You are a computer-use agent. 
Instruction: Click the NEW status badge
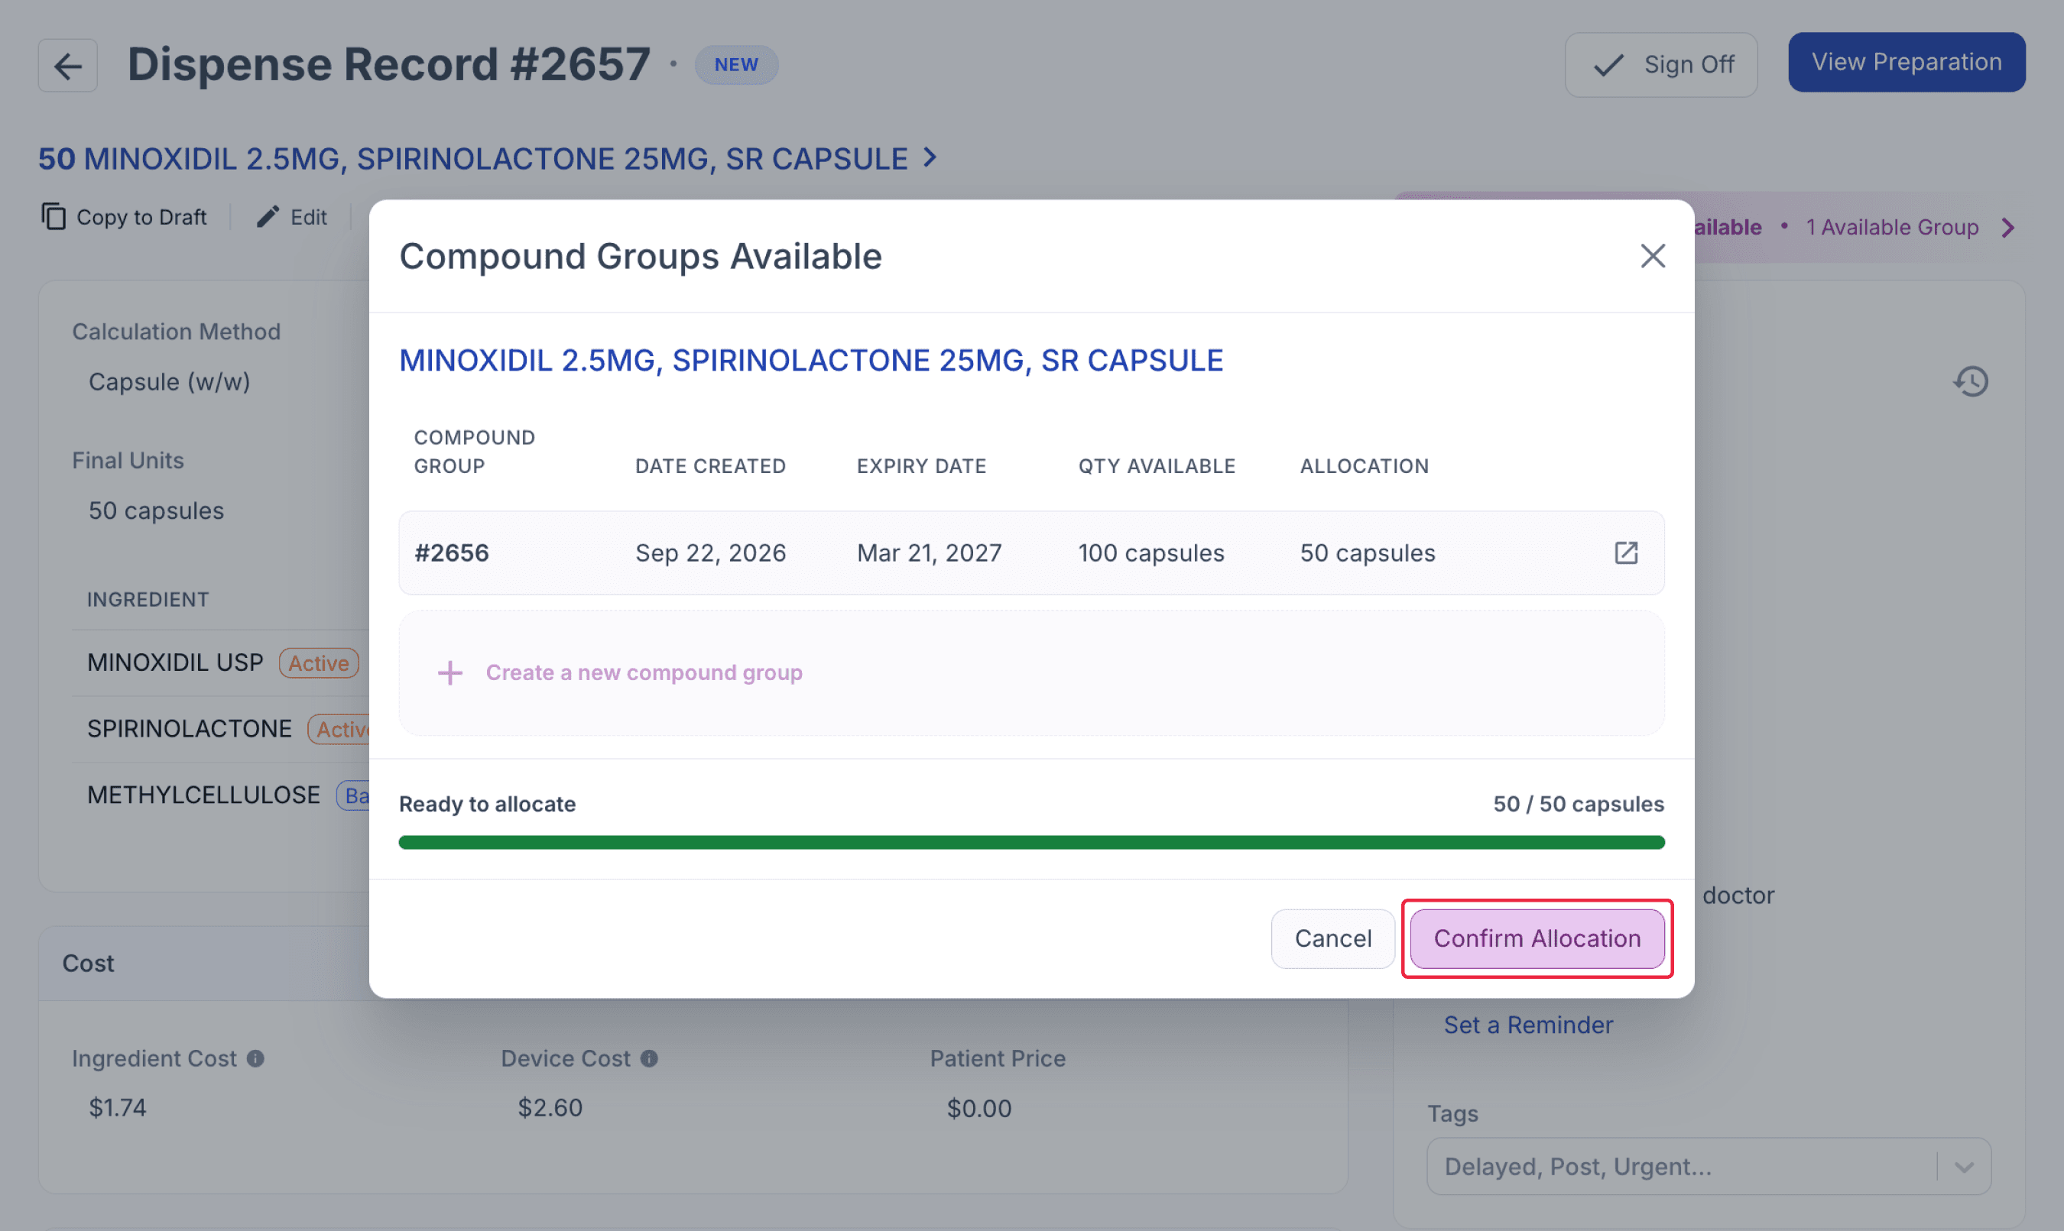click(x=736, y=65)
